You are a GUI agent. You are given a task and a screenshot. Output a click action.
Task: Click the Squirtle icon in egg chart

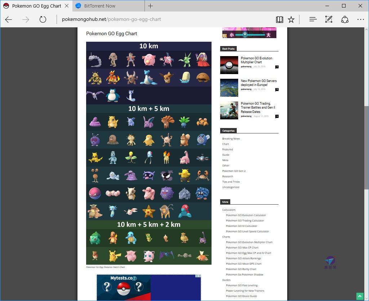tap(130, 238)
